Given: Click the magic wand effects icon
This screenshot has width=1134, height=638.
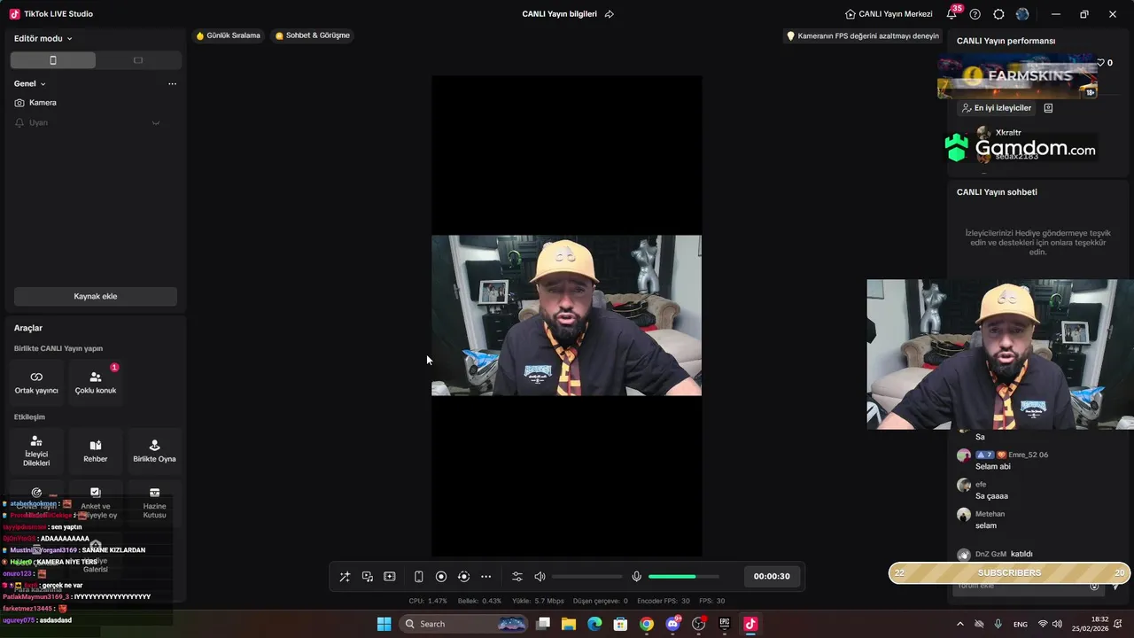Looking at the screenshot, I should coord(345,577).
